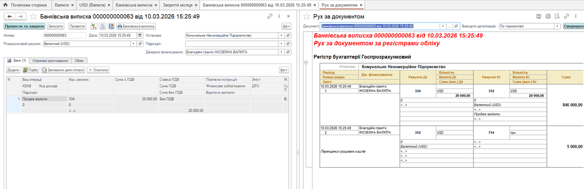Go back with the left arrow navigation button
This screenshot has width=584, height=189.
(9, 16)
